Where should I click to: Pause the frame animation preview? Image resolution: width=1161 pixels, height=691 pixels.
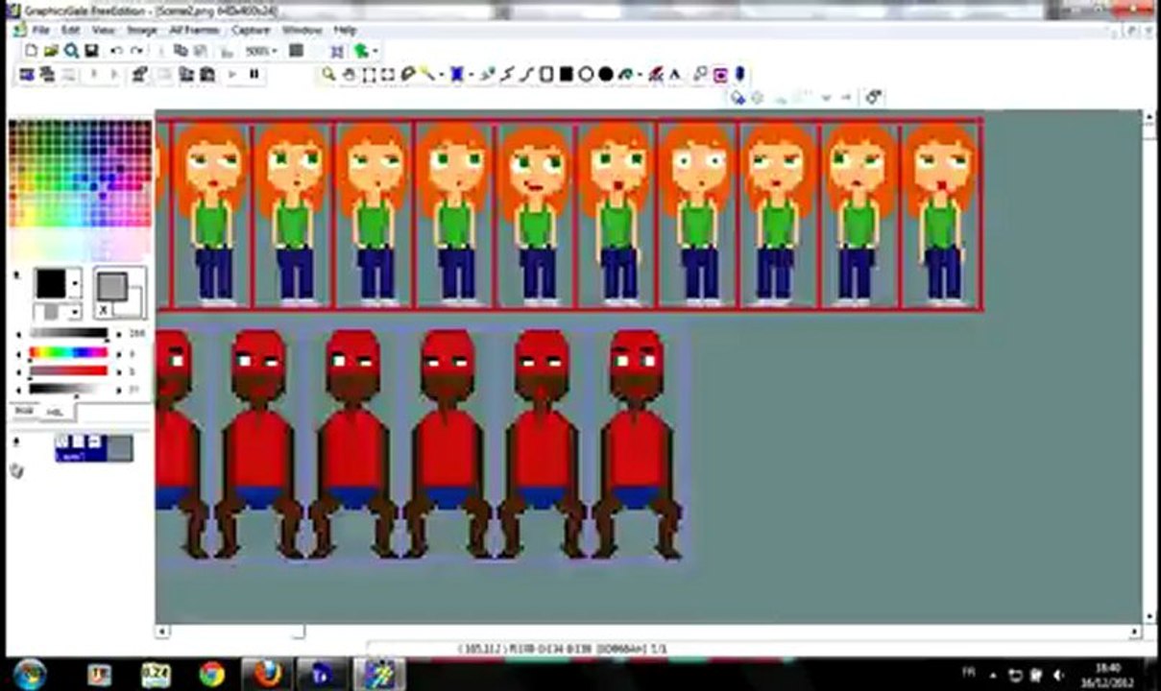pos(254,74)
